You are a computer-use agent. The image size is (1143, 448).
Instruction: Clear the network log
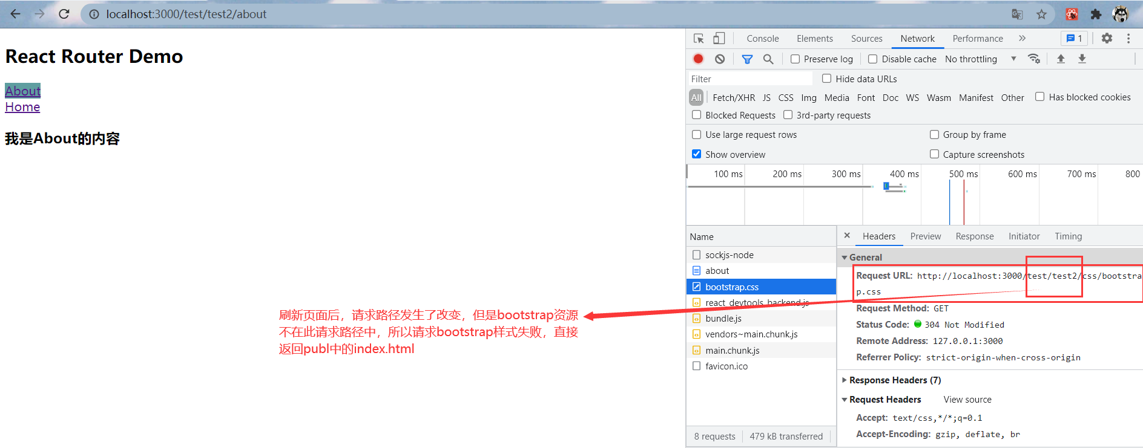[x=720, y=59]
